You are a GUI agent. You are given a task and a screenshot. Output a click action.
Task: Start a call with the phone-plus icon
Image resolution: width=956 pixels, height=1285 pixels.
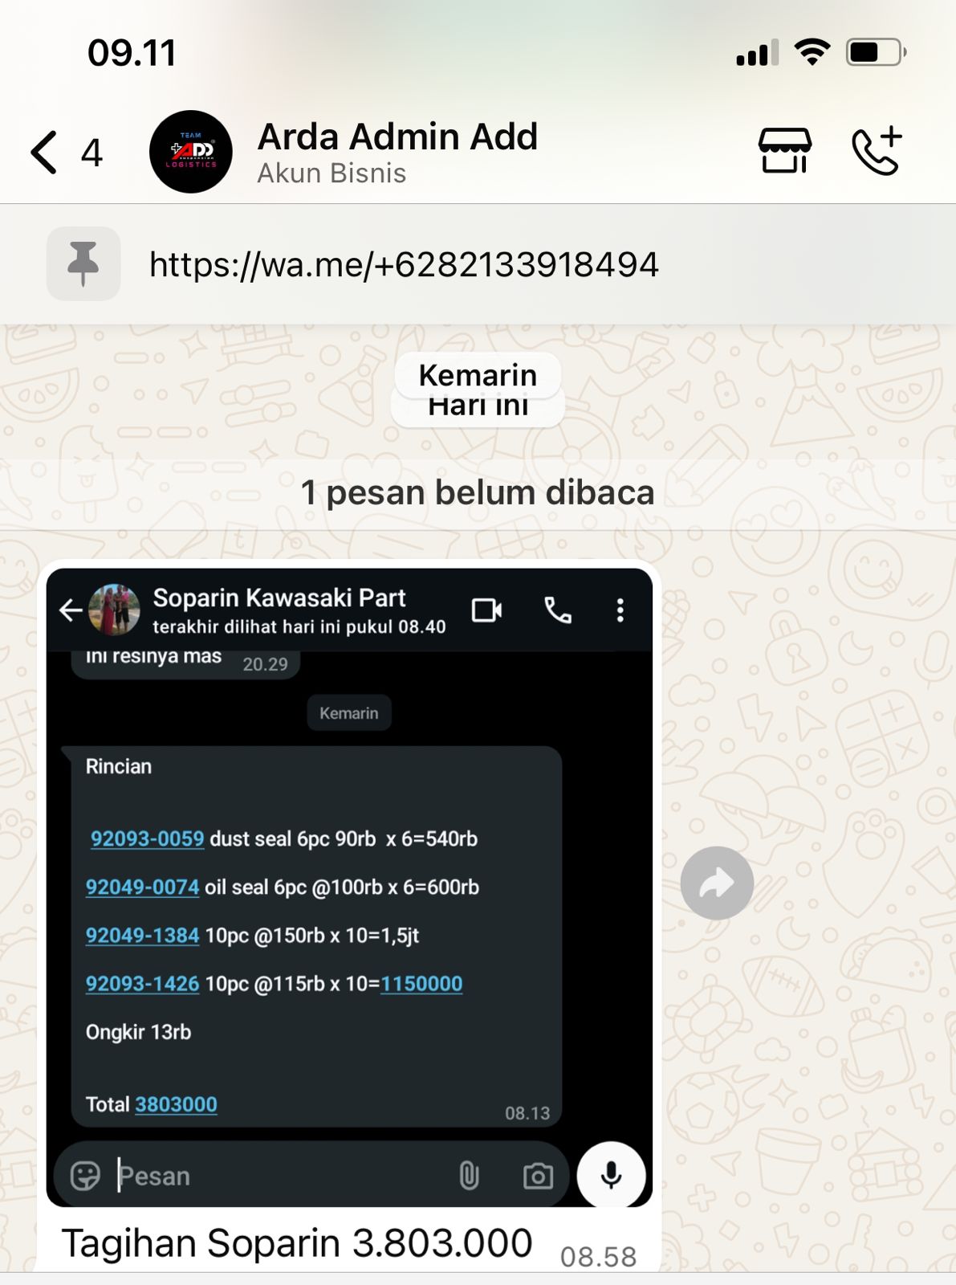coord(877,150)
